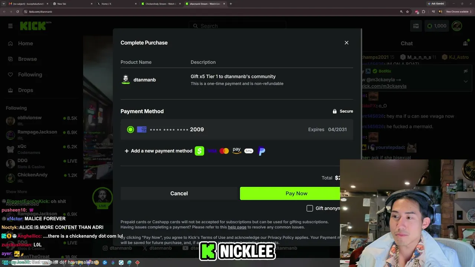This screenshot has width=475, height=267.
Task: Choose PayPal payment icon
Action: [x=262, y=151]
